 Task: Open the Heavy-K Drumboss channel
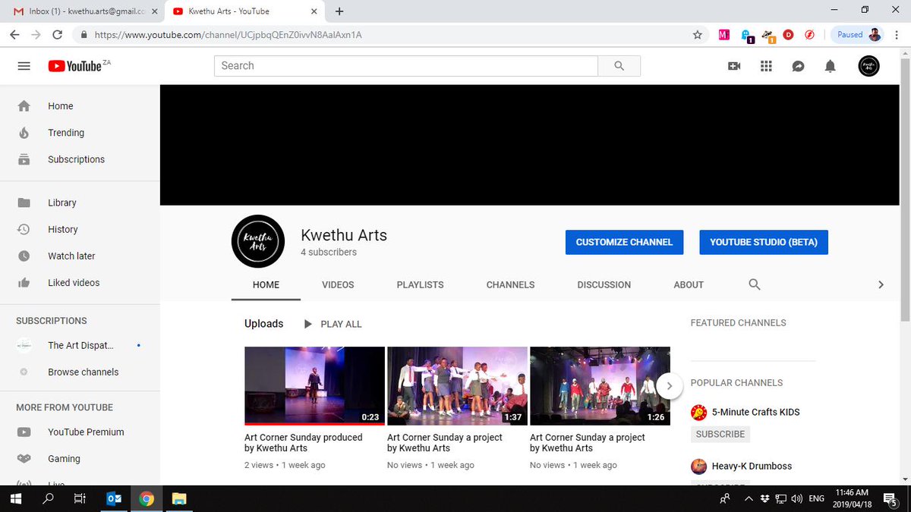coord(752,466)
